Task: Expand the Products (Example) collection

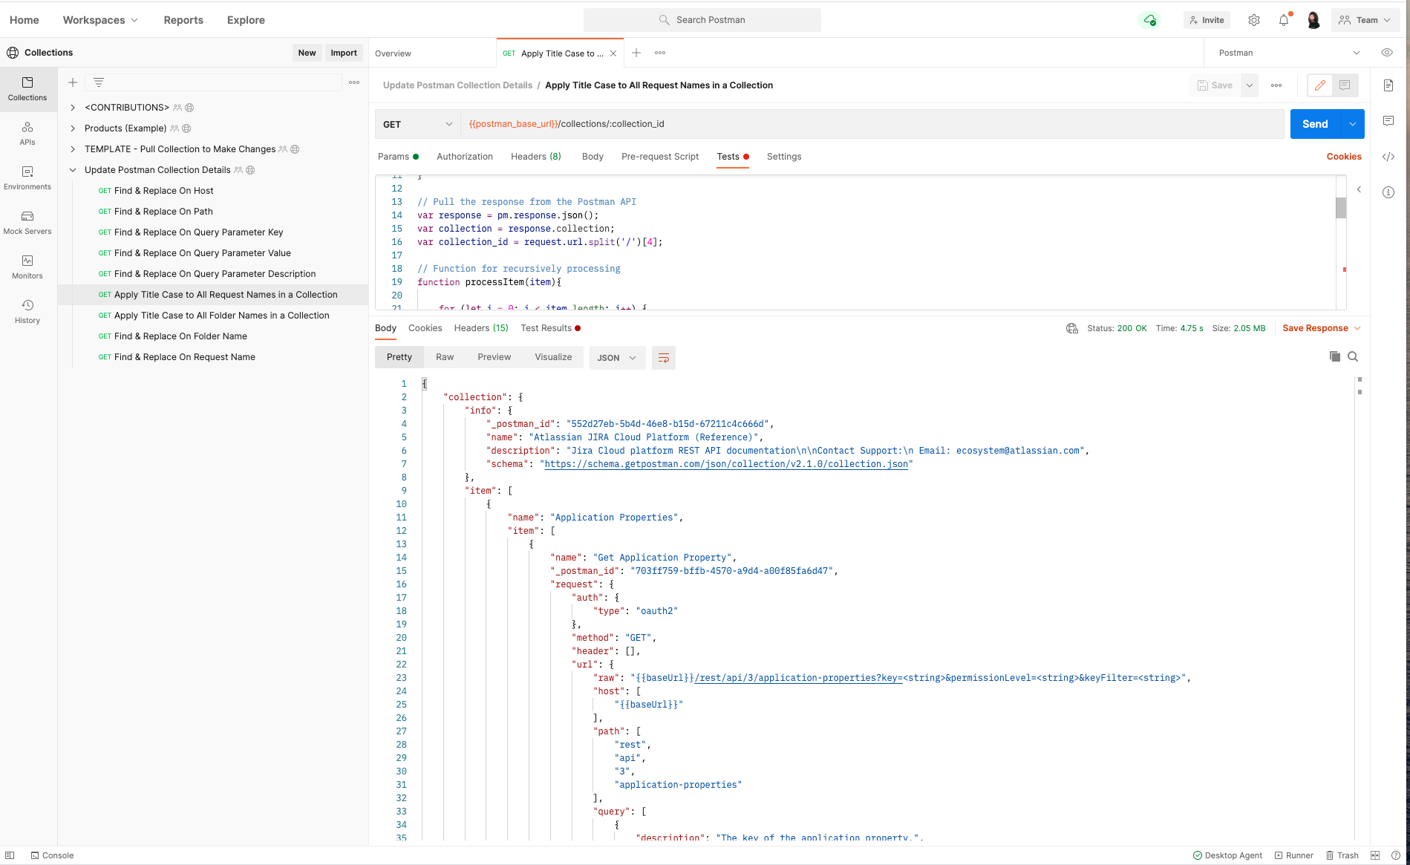Action: tap(73, 128)
